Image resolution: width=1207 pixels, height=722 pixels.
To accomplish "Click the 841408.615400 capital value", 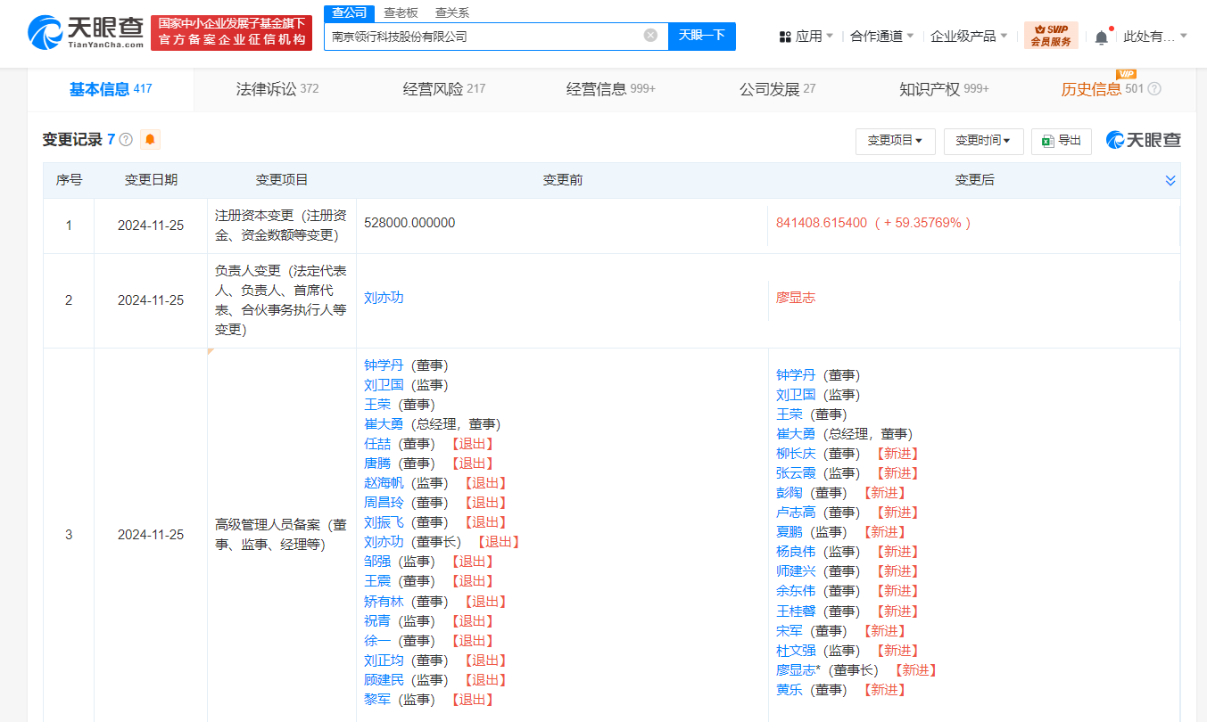I will point(822,223).
